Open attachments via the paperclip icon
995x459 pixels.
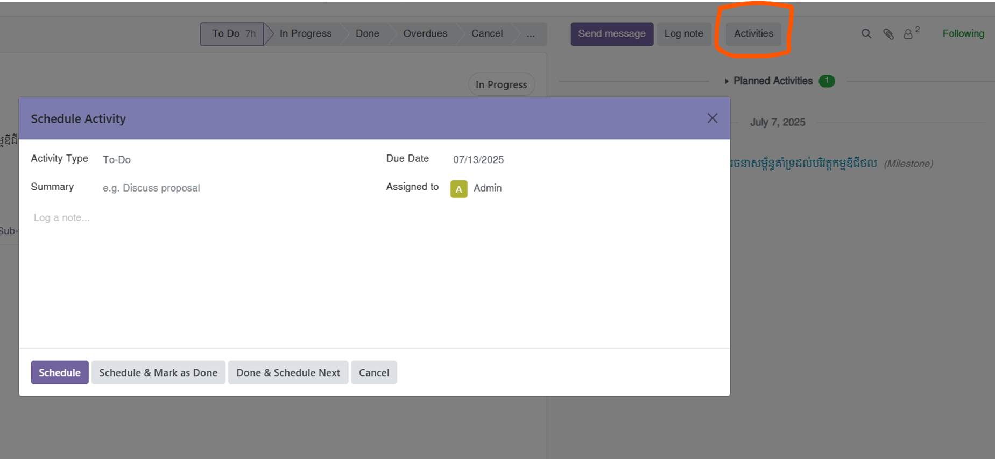point(888,34)
